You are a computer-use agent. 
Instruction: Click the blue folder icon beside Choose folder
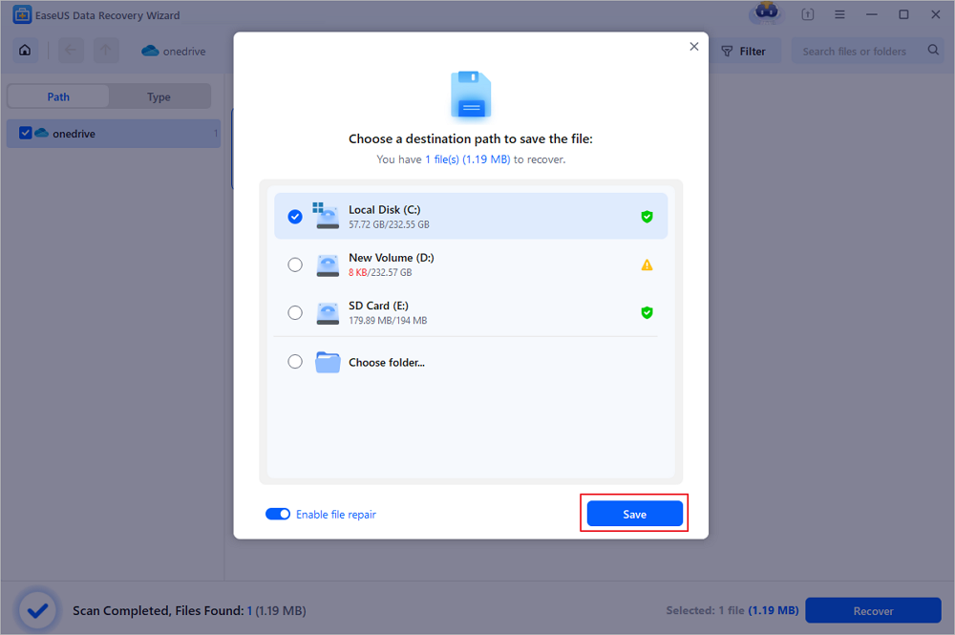(x=328, y=362)
